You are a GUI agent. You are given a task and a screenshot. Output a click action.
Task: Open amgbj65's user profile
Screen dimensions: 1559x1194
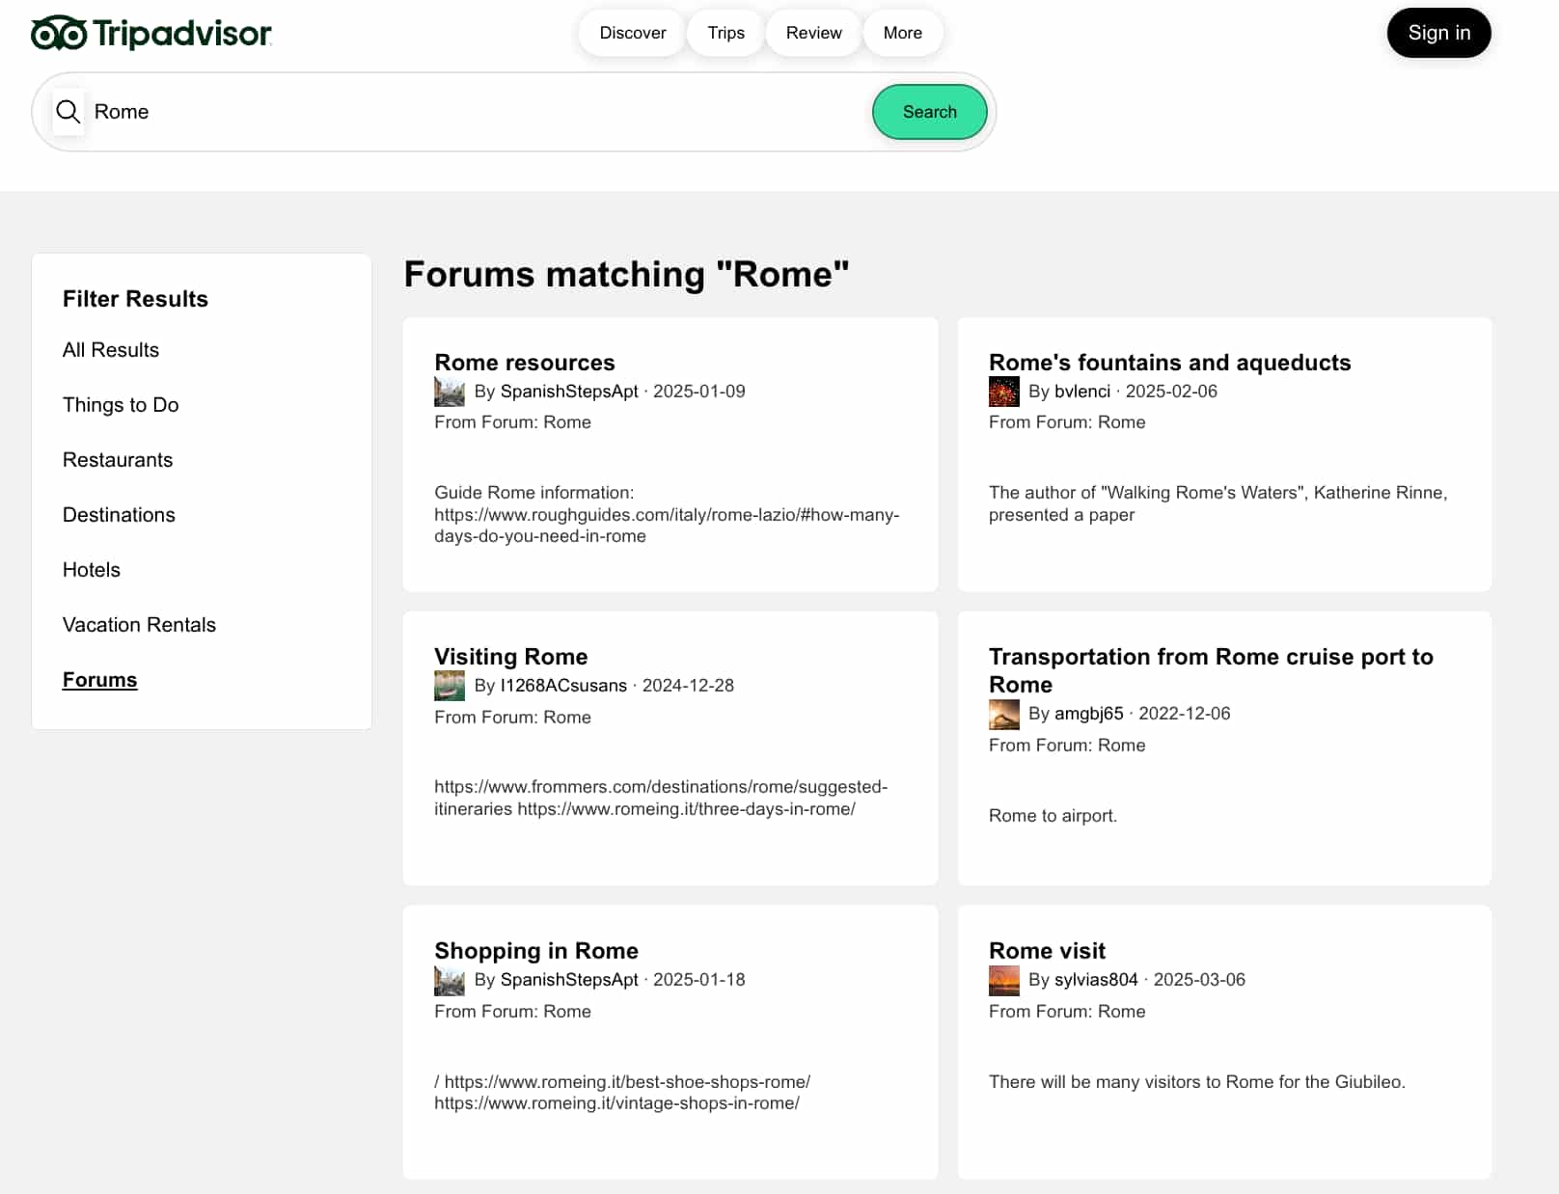click(1088, 714)
